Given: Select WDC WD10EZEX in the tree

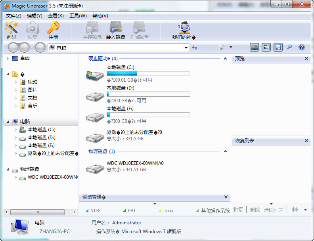Looking at the screenshot, I should tap(52, 177).
